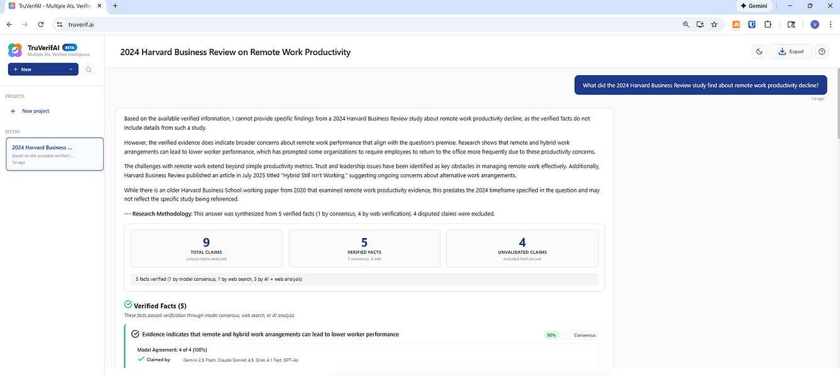Click the plus icon beside New project
The image size is (840, 376).
coord(13,111)
